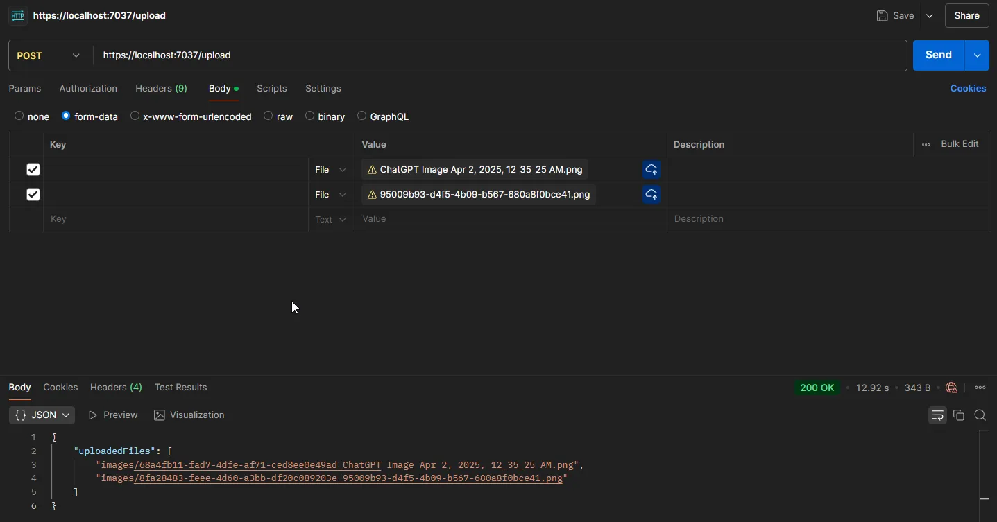Image resolution: width=997 pixels, height=522 pixels.
Task: Open the POST method dropdown
Action: (x=49, y=55)
